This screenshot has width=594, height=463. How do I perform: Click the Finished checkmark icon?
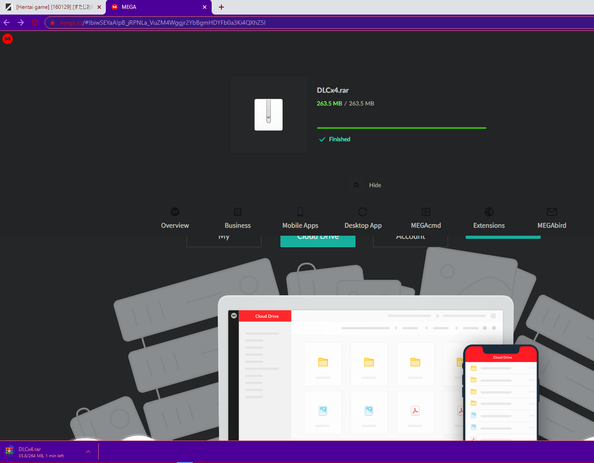click(x=322, y=139)
